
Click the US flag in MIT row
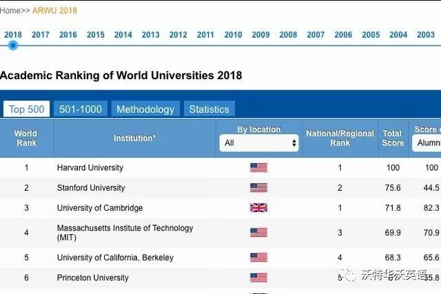(x=259, y=233)
